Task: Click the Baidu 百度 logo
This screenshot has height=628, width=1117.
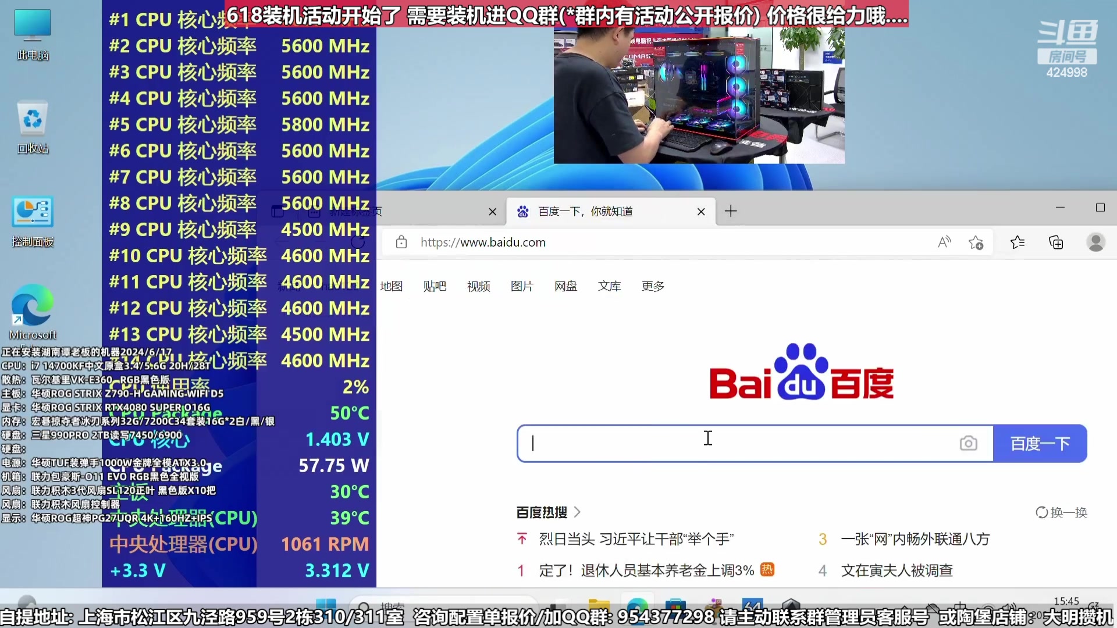Action: click(x=802, y=372)
